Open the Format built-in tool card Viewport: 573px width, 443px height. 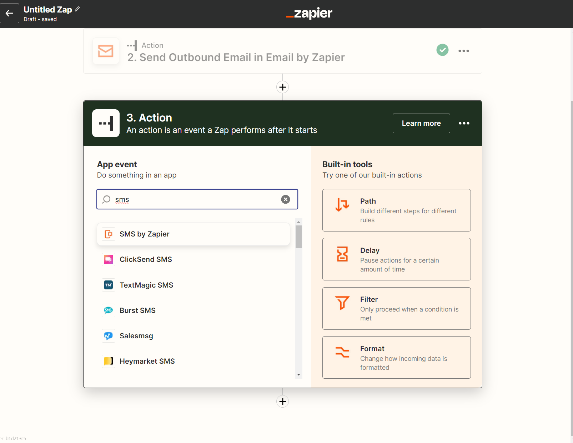click(x=396, y=357)
